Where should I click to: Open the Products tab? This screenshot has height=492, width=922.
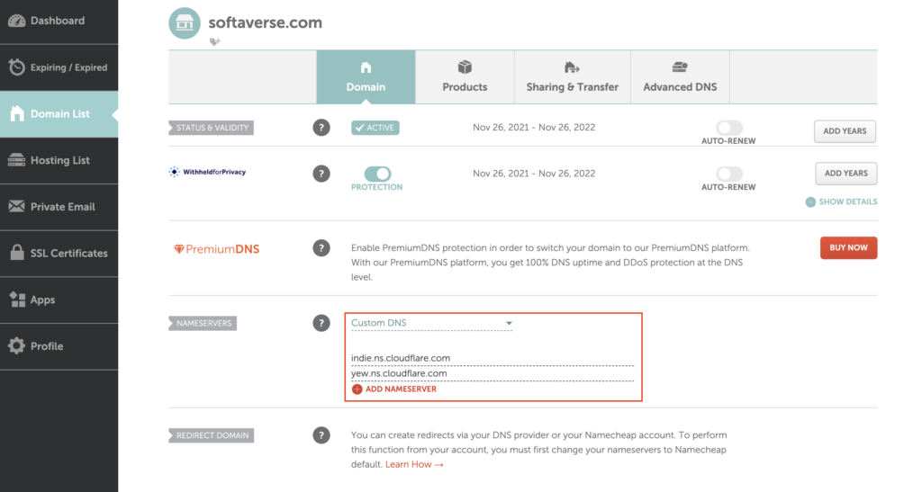tap(465, 76)
